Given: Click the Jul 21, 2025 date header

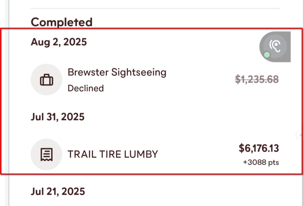Looking at the screenshot, I should (x=58, y=191).
